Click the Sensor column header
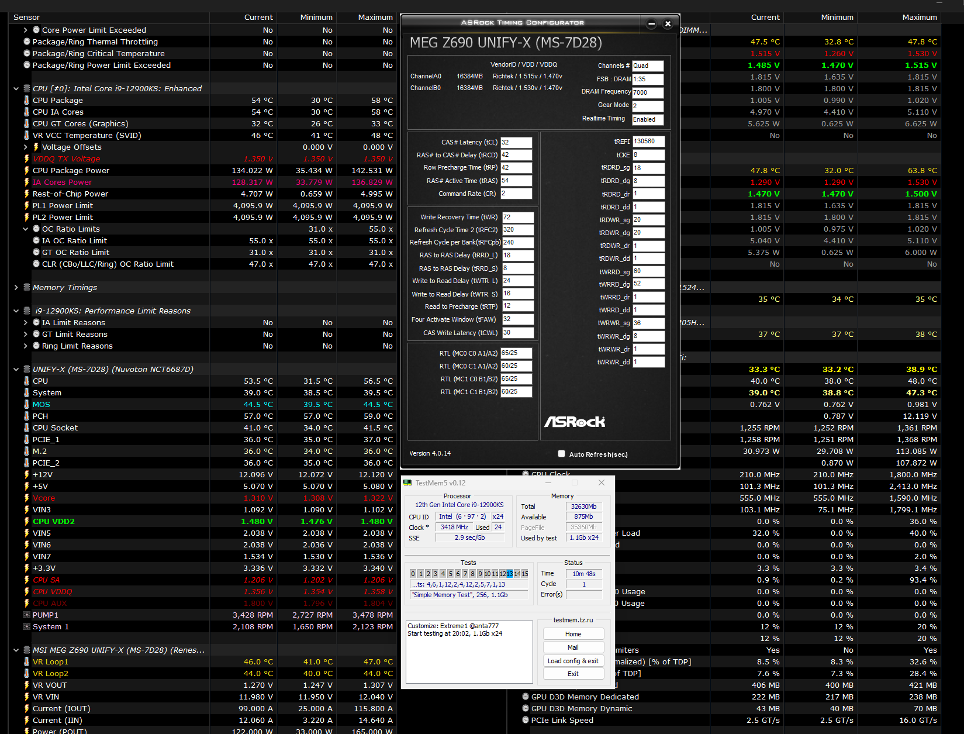This screenshot has height=734, width=964. 26,18
